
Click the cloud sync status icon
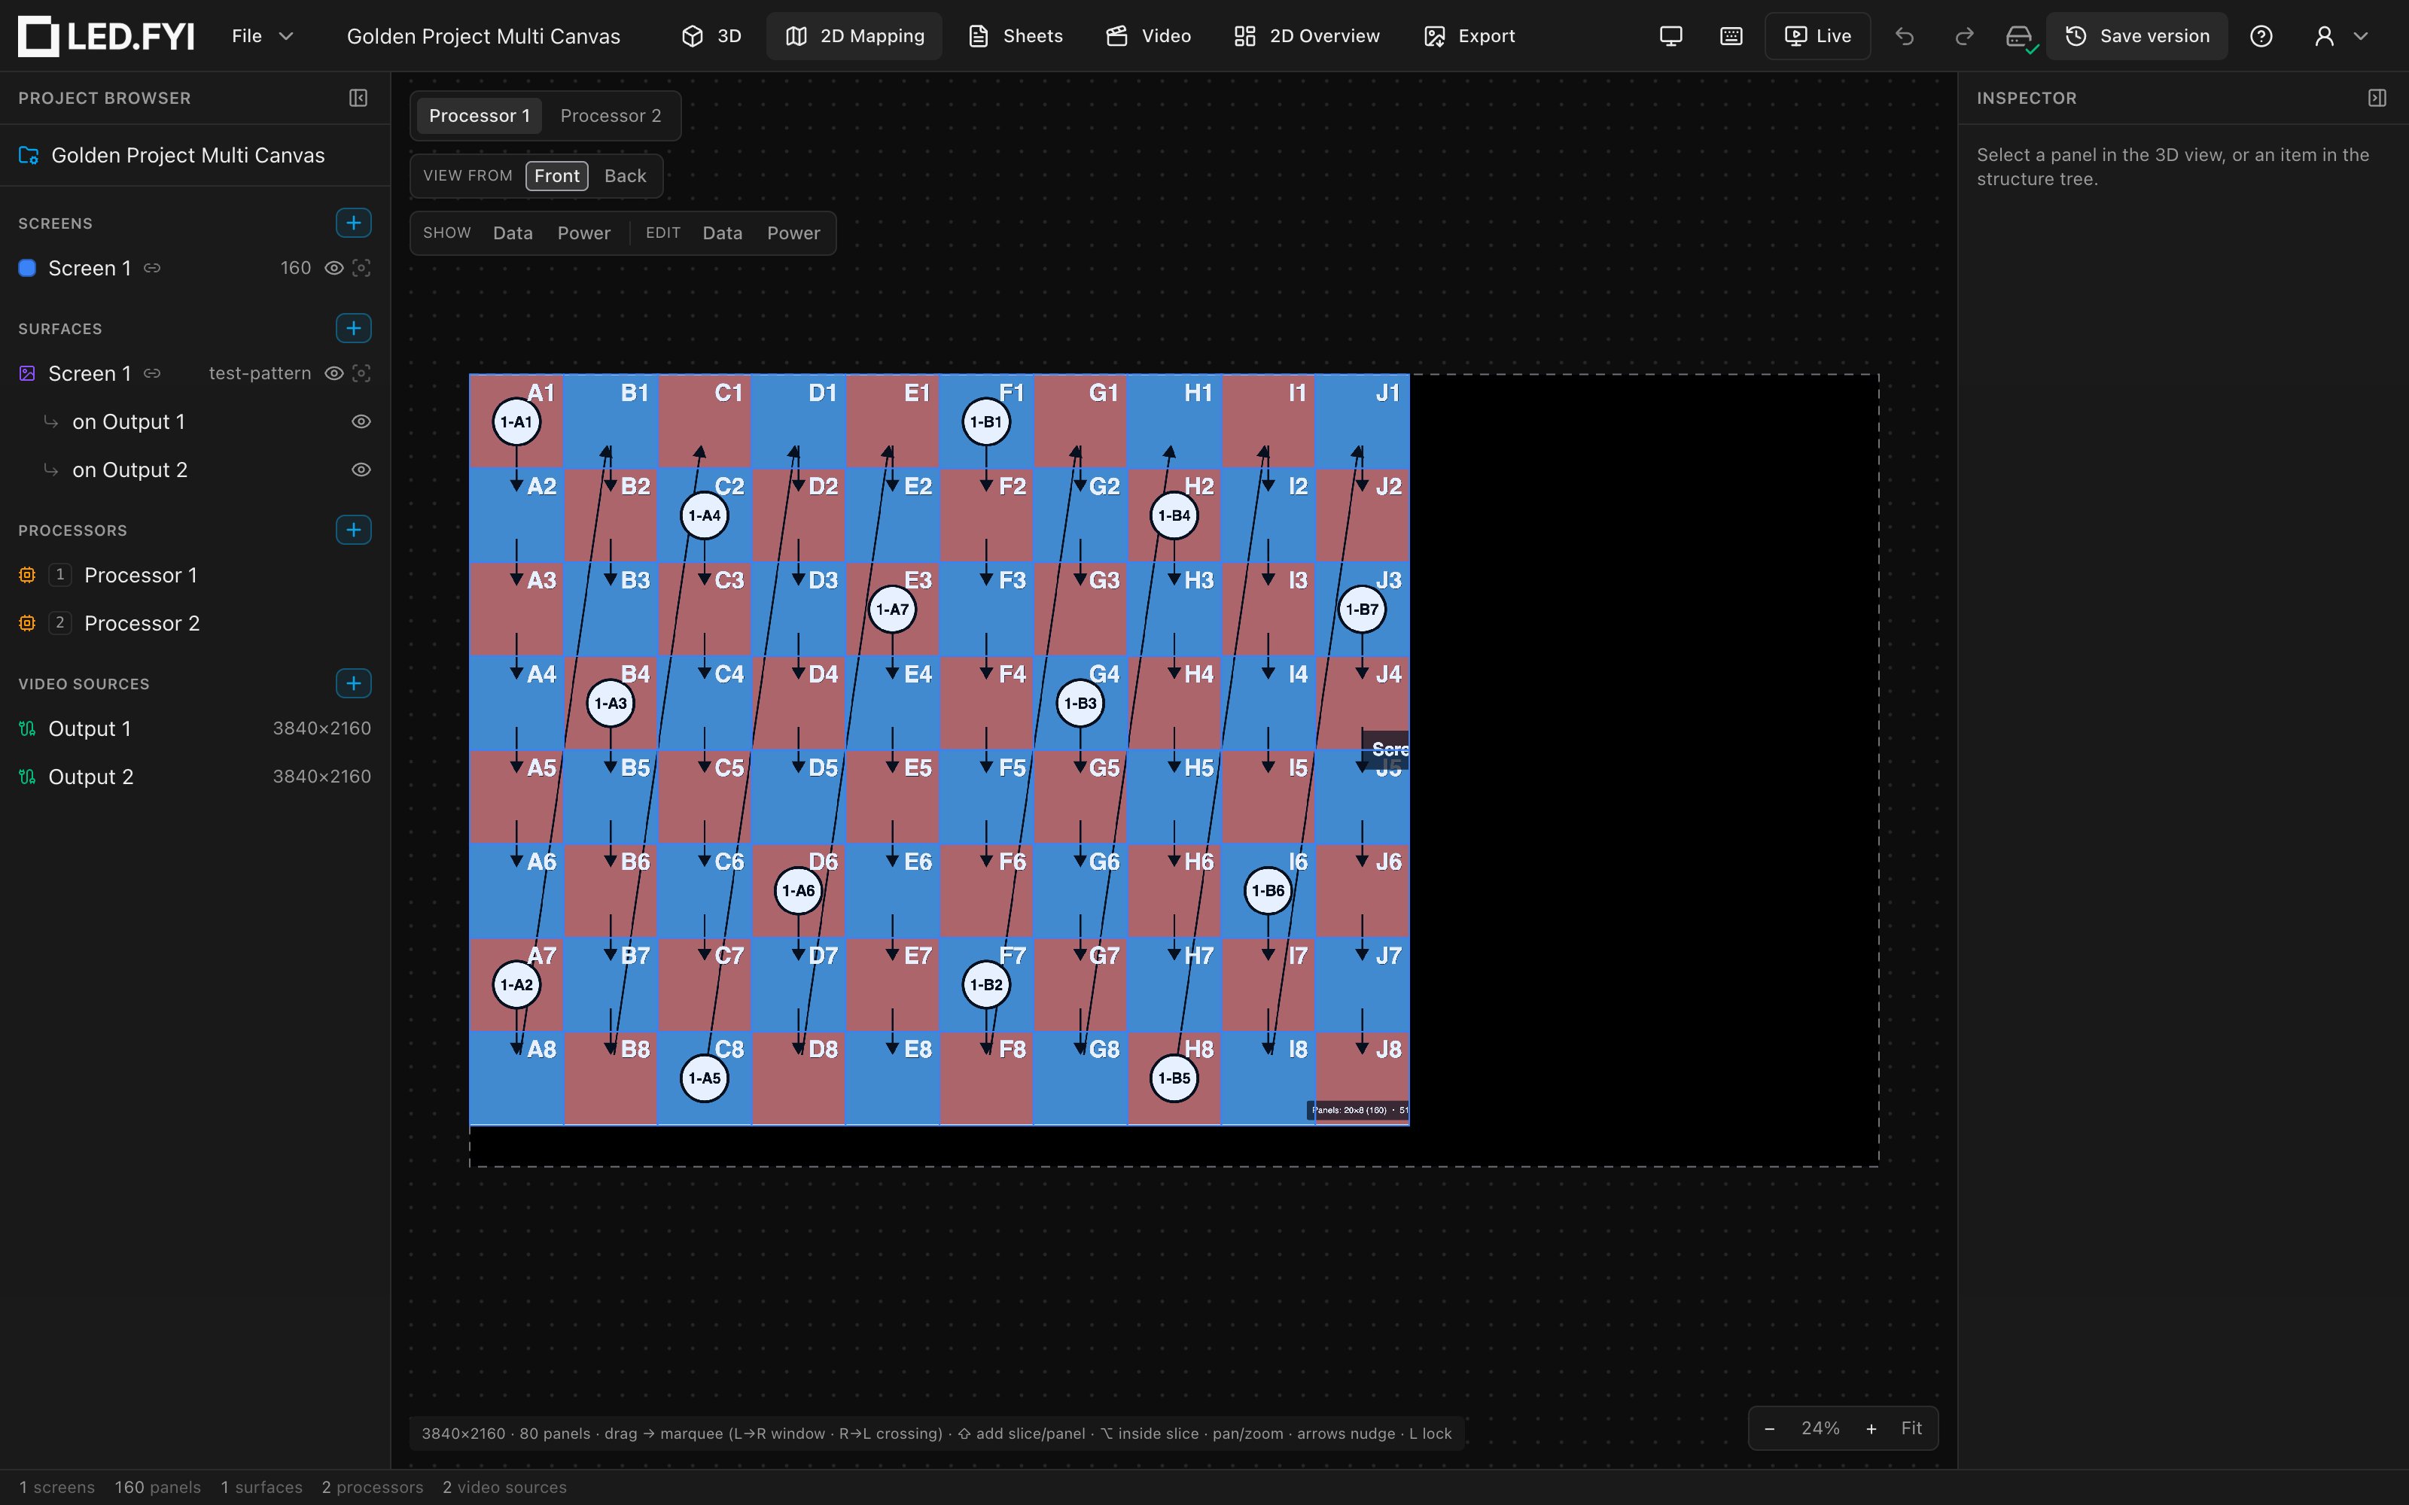pyautogui.click(x=2021, y=38)
